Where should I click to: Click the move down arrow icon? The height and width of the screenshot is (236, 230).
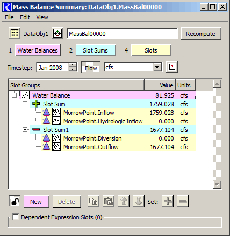tap(139, 201)
